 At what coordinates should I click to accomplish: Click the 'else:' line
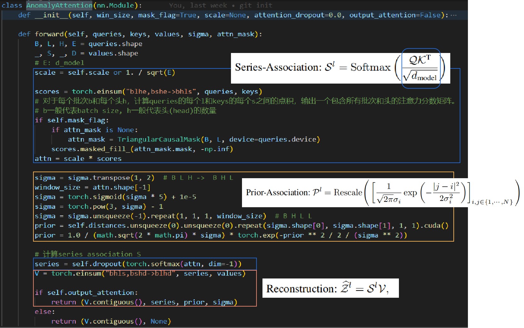[45, 312]
